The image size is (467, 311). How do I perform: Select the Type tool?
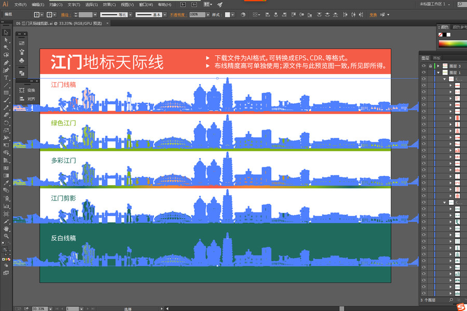[6, 78]
